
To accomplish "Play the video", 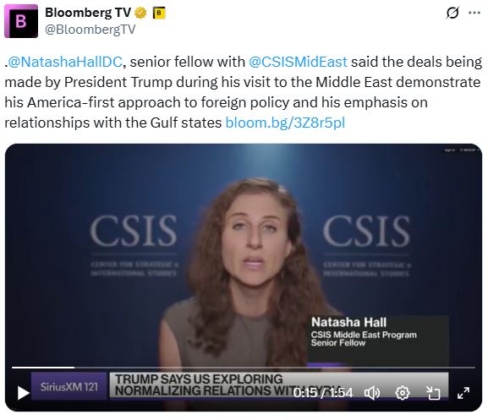I will click(23, 393).
